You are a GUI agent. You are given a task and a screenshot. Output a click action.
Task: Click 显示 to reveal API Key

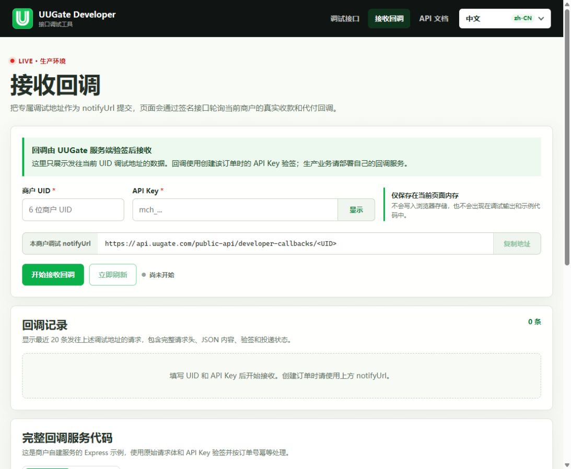click(x=356, y=210)
